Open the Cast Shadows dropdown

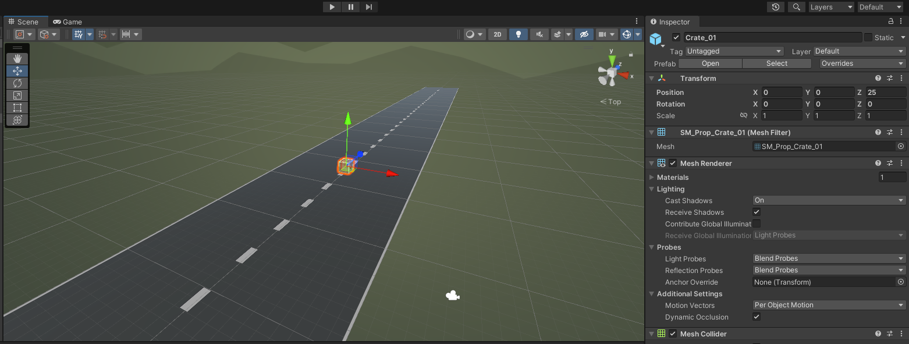pos(829,200)
